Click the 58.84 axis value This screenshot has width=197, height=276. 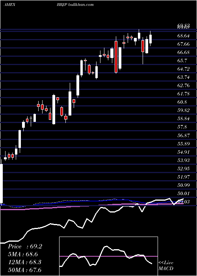tap(184, 119)
